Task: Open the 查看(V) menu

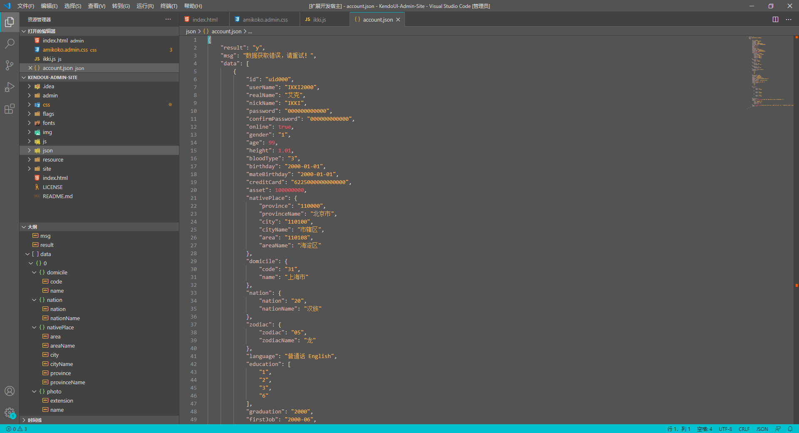Action: coord(97,6)
